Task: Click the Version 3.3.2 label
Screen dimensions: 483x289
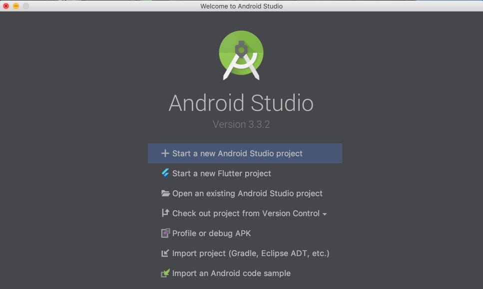Action: 241,124
